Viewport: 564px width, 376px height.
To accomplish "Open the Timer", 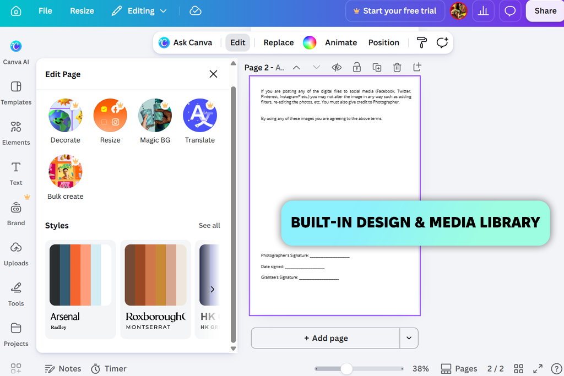I will pyautogui.click(x=109, y=369).
